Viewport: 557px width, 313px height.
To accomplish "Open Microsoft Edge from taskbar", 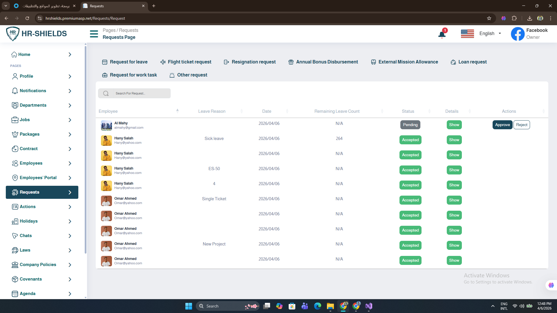I will point(318,306).
